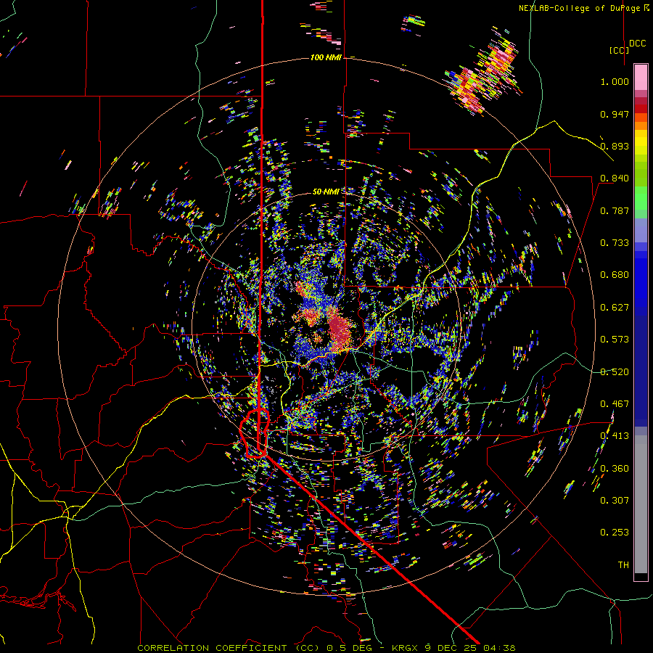653x653 pixels.
Task: Click the 0.307 legend value
Action: tap(615, 501)
